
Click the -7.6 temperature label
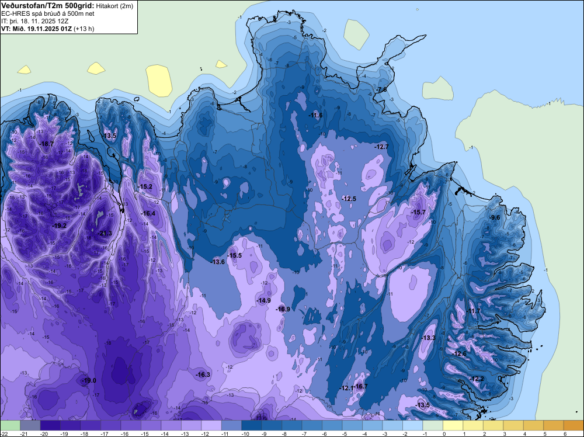point(381,90)
